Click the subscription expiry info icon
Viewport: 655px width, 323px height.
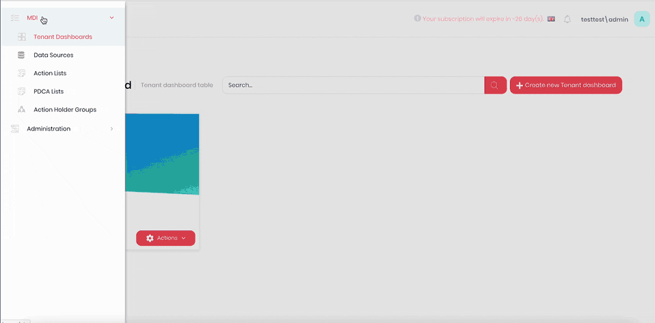[x=417, y=18]
